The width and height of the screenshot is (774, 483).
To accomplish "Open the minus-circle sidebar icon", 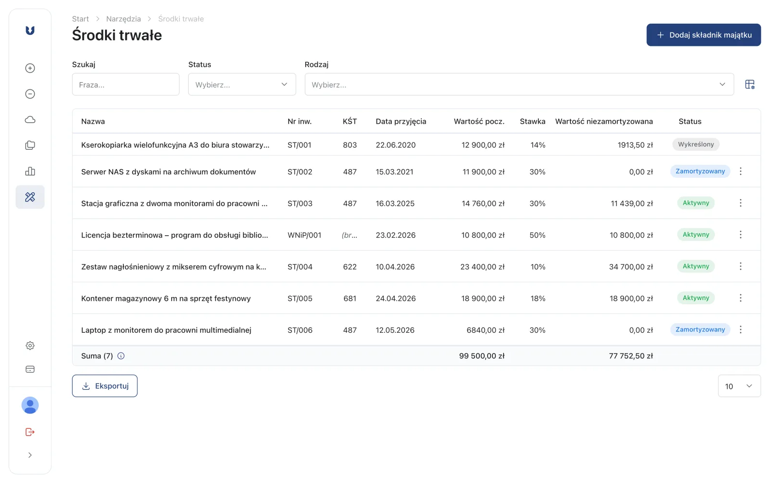I will point(30,94).
